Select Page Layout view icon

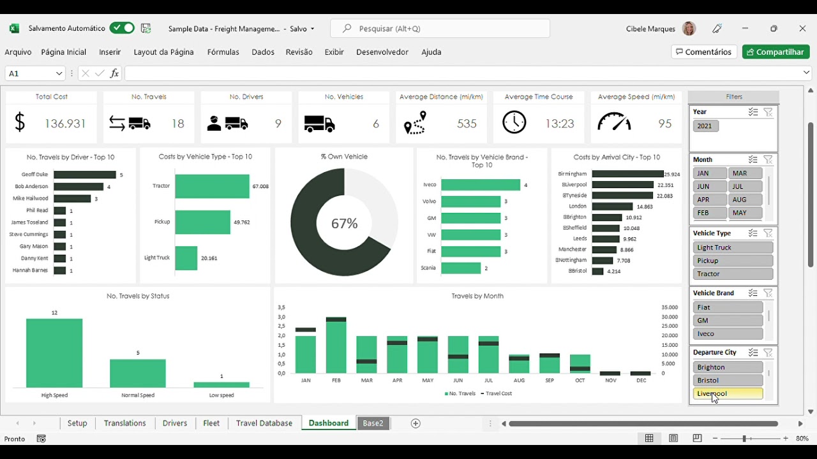click(x=673, y=439)
